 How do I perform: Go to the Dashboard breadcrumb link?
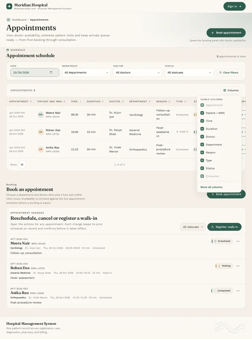[19, 20]
